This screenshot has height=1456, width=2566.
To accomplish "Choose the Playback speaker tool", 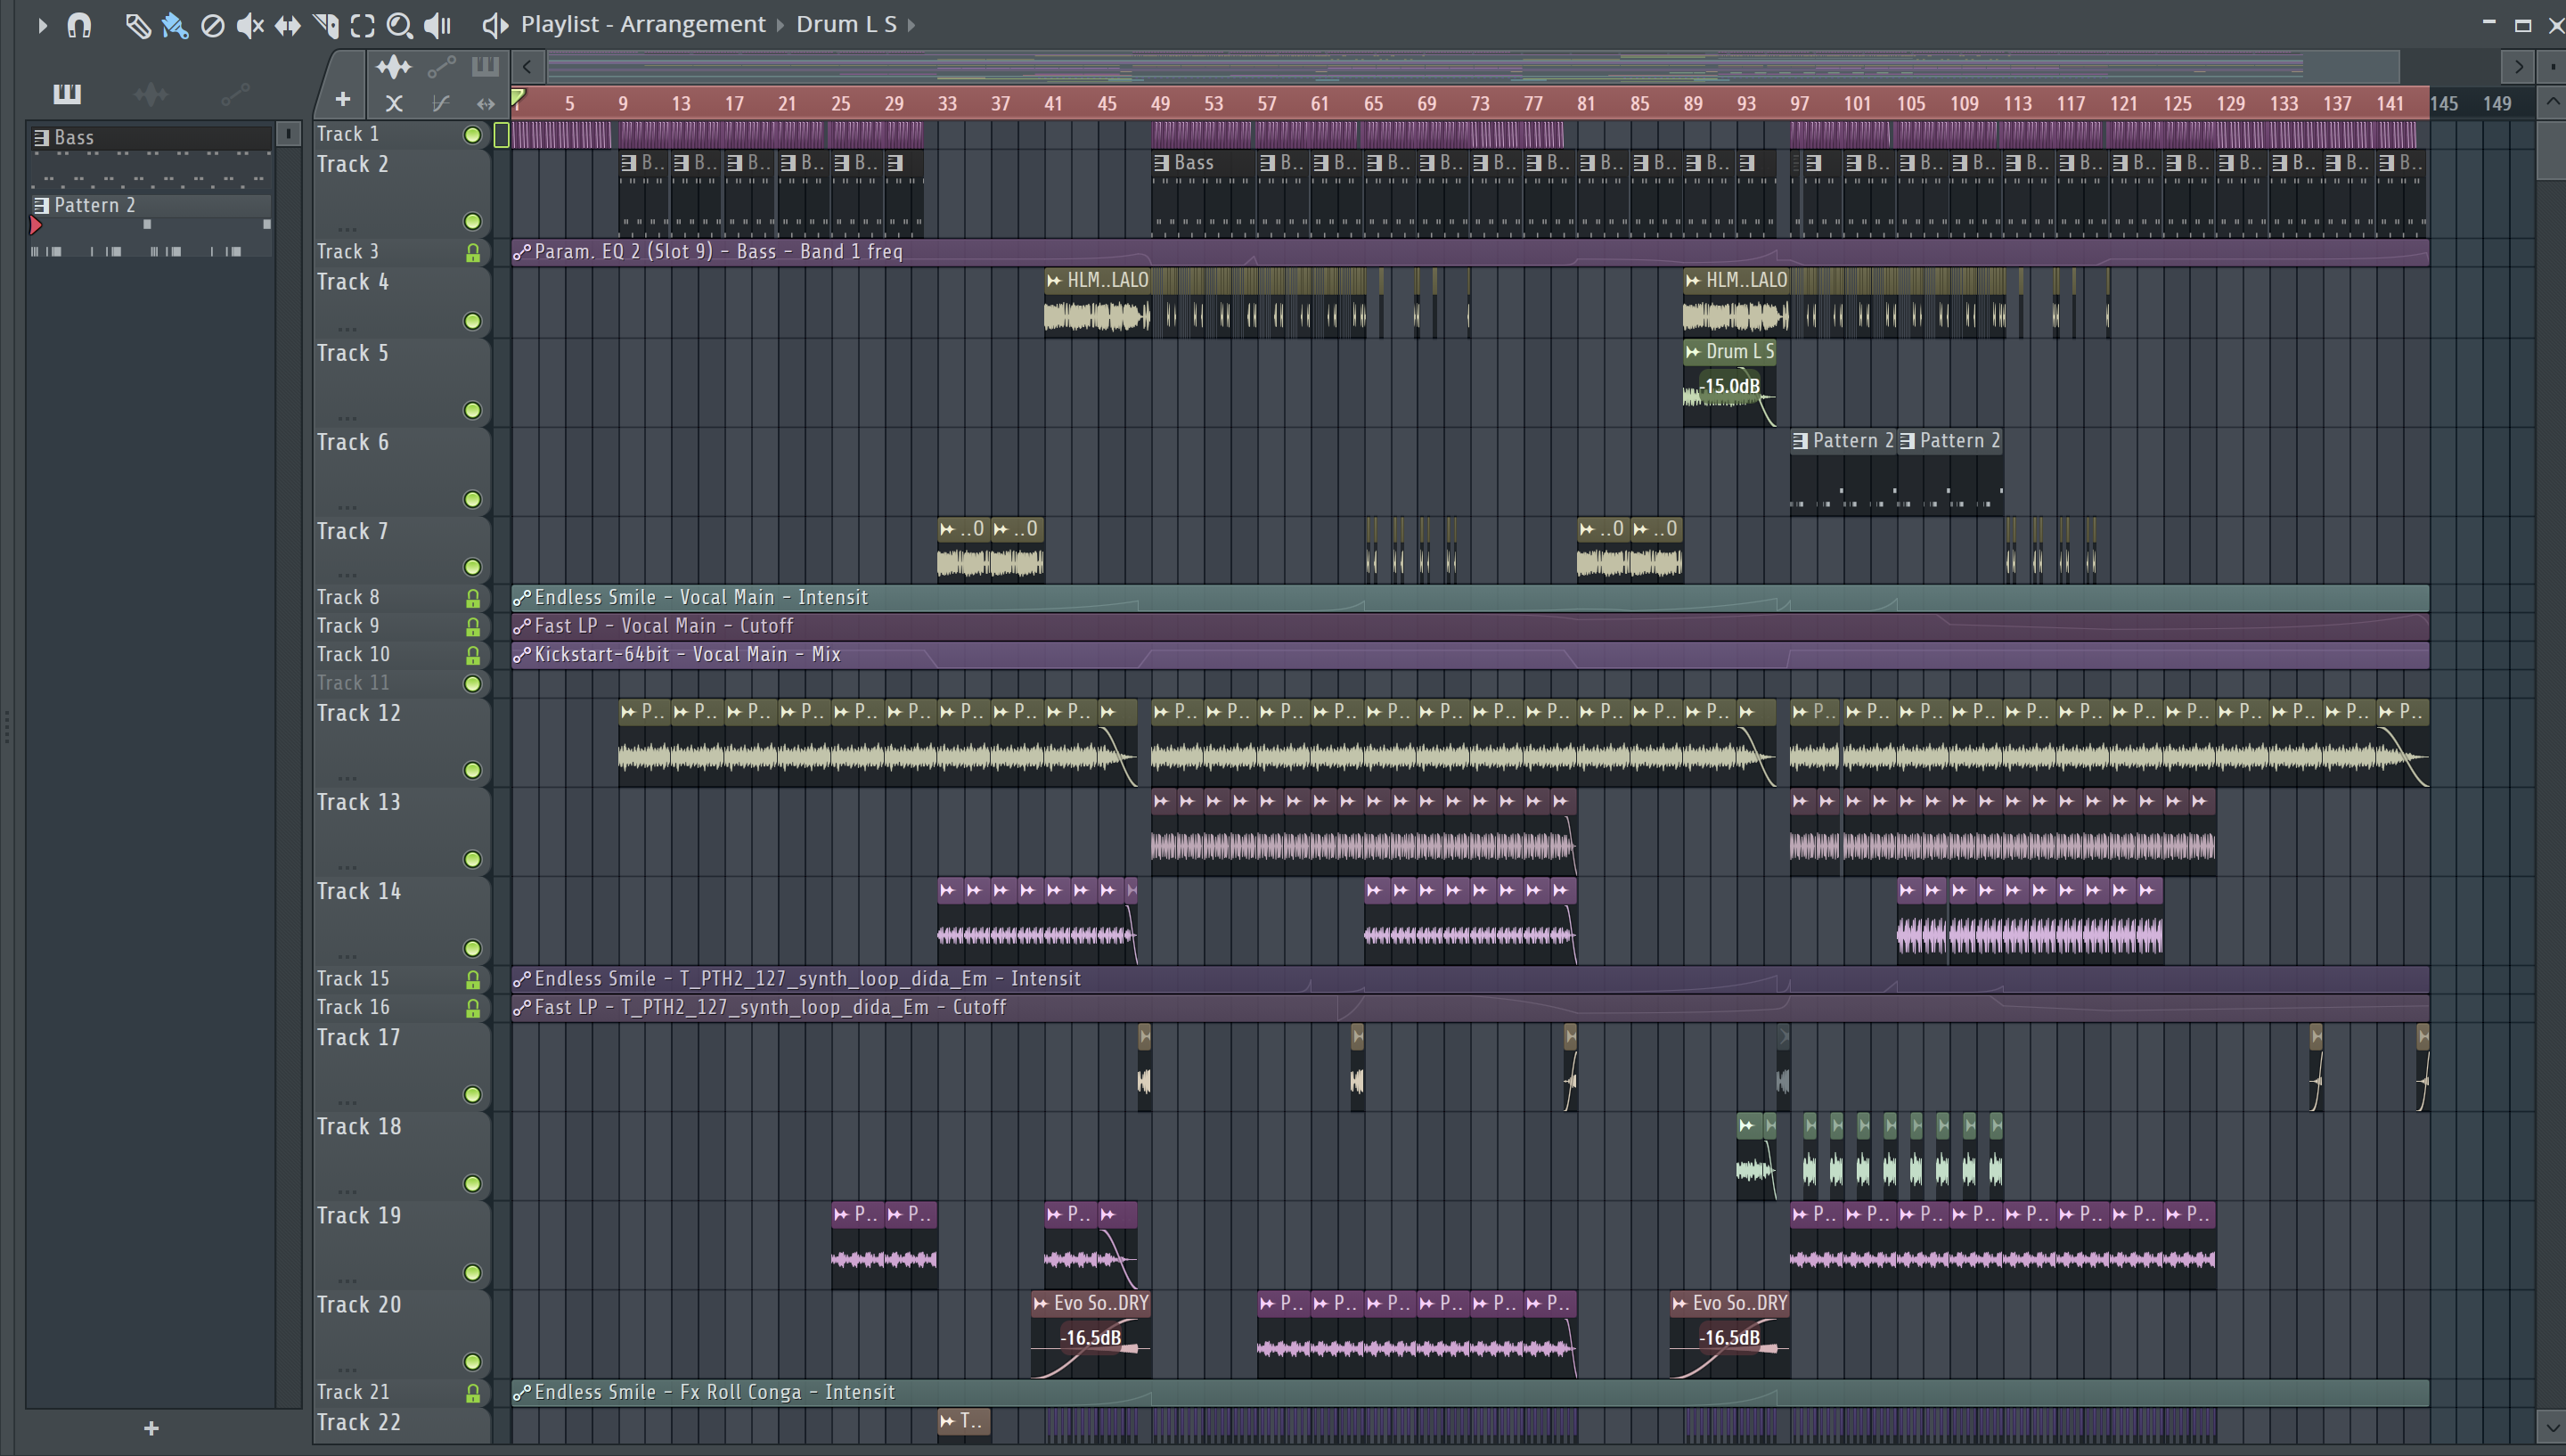I will click(x=437, y=25).
